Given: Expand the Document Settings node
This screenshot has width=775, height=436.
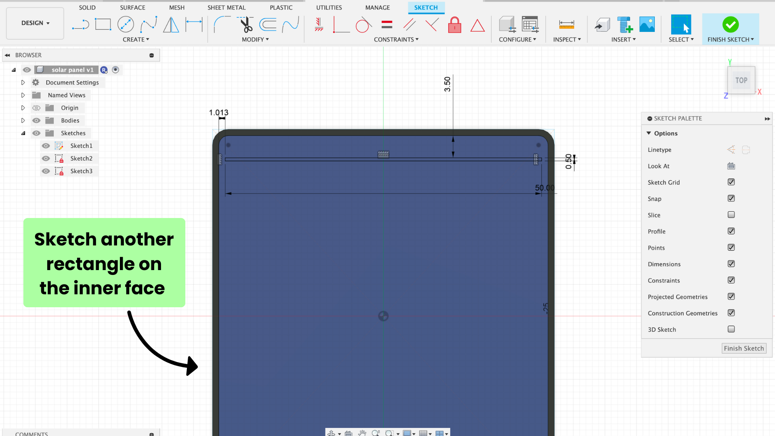Looking at the screenshot, I should click(x=23, y=82).
